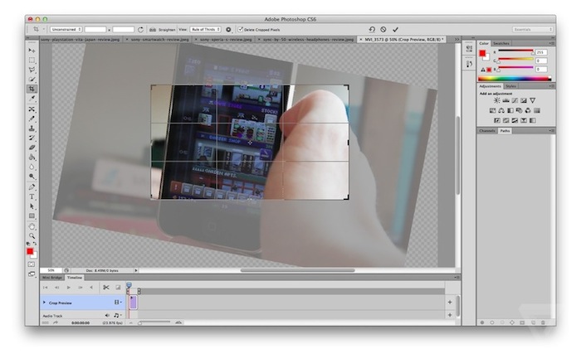Open the Unconstrained aspect ratio dropdown
Image resolution: width=581 pixels, height=359 pixels.
pyautogui.click(x=66, y=29)
